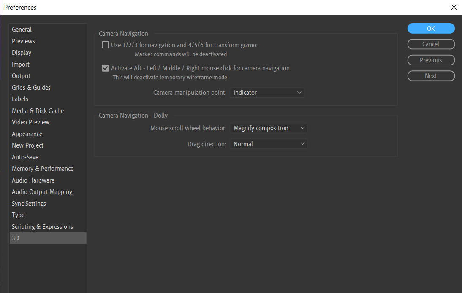Open Auto-Save preferences

point(25,157)
